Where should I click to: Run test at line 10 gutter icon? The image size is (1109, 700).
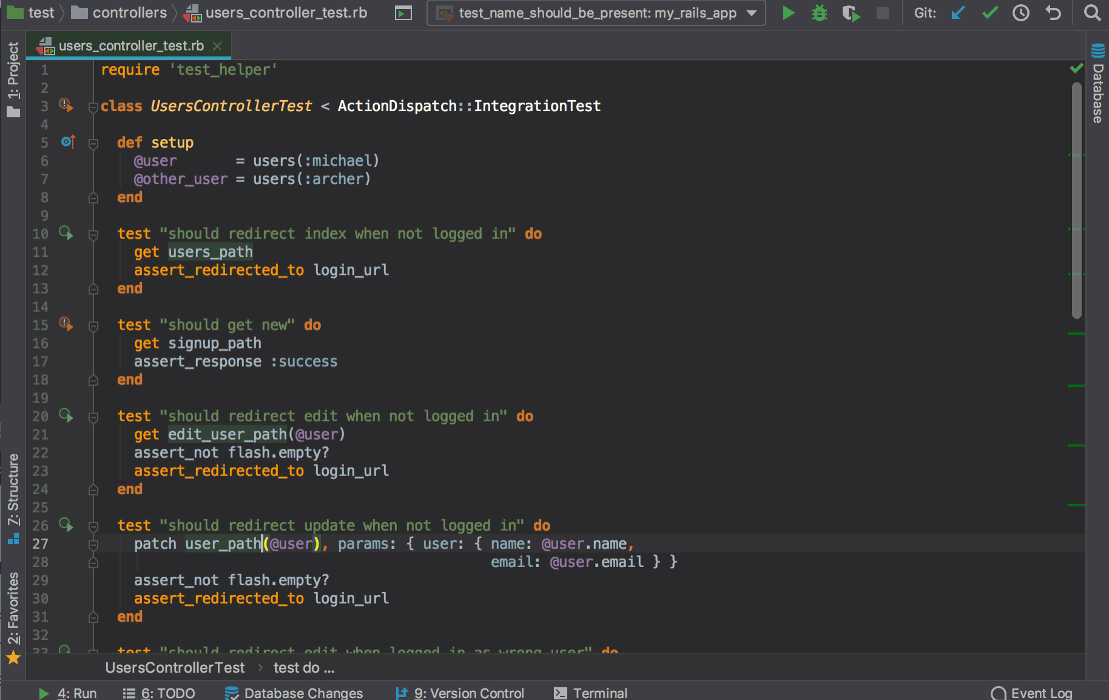(66, 233)
